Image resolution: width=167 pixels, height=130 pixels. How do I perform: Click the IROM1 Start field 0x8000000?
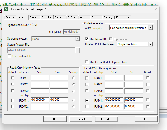(x=40, y=100)
